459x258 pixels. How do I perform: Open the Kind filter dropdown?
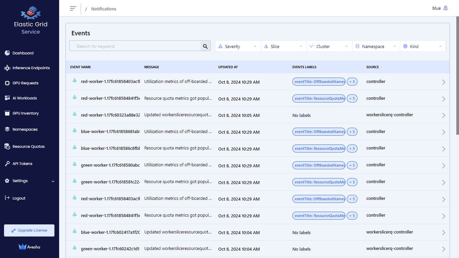(x=423, y=46)
